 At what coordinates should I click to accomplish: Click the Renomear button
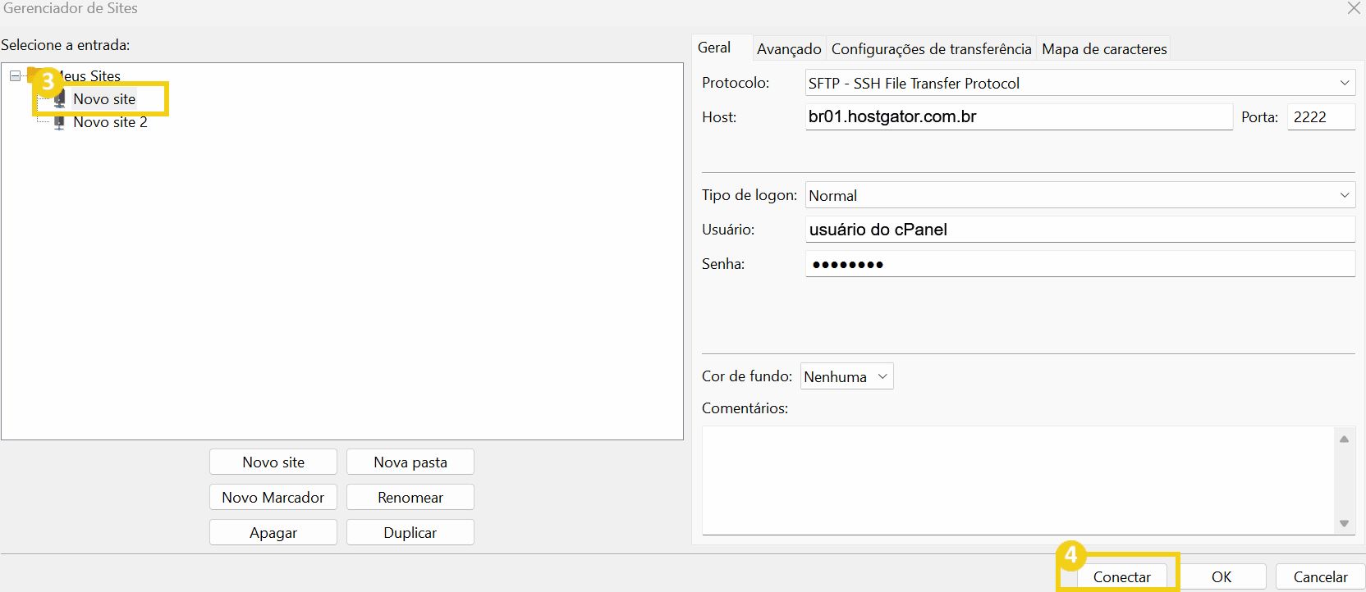pos(410,498)
